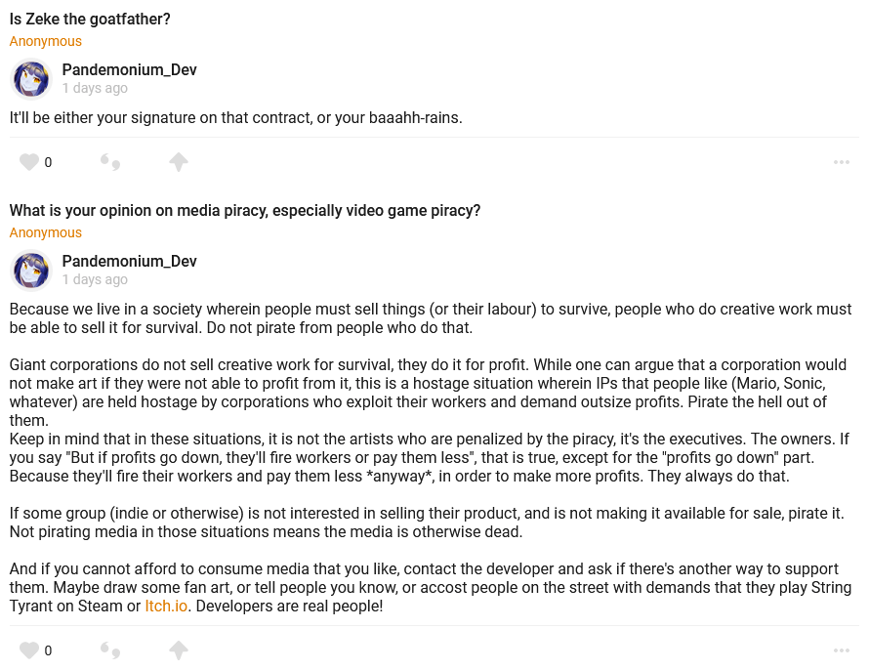The image size is (869, 670).
Task: Like the Zeke goatfather answer with the heart
Action: point(29,162)
